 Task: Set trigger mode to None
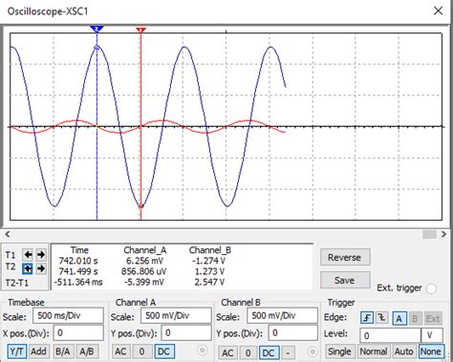(x=430, y=351)
